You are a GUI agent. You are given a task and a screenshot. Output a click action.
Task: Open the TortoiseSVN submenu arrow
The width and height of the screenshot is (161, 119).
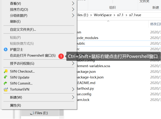73,89
